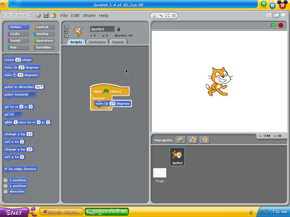The width and height of the screenshot is (290, 217).
Task: Click the if on edge, bounce block
Action: pyautogui.click(x=20, y=169)
